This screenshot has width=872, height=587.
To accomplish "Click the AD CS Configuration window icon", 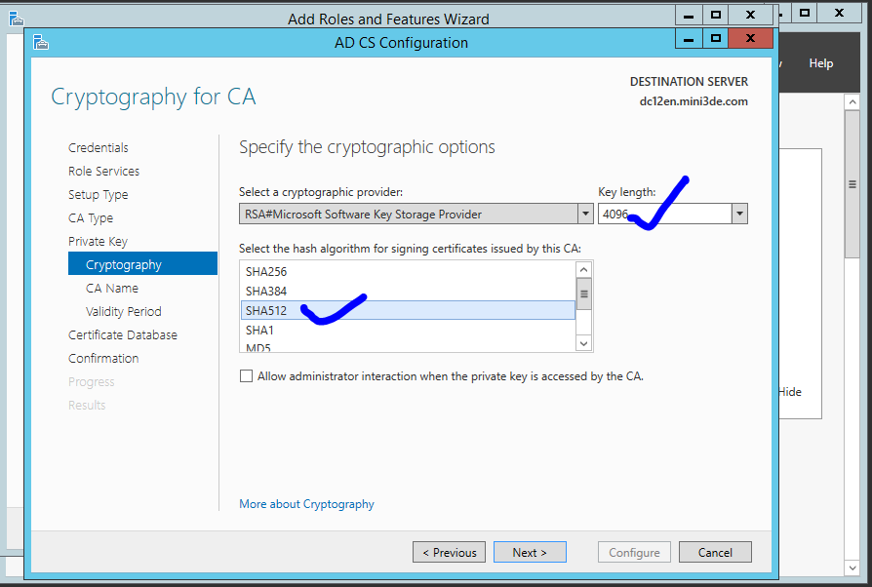I will pos(41,42).
